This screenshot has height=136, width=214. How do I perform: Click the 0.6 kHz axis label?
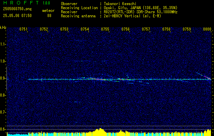pyautogui.click(x=3, y=129)
